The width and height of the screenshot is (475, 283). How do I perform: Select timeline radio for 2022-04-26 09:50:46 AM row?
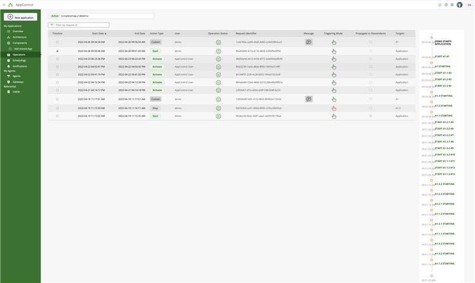click(57, 51)
